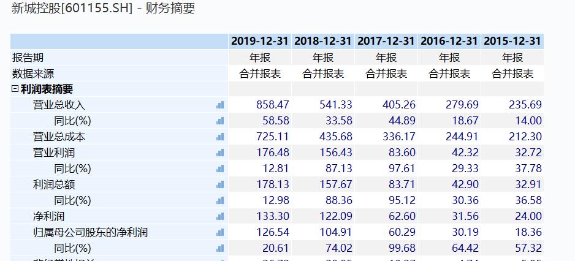Open chart icon for 归属母公司股东的净利润 row
Screen dimensions: 575x261
coord(220,232)
